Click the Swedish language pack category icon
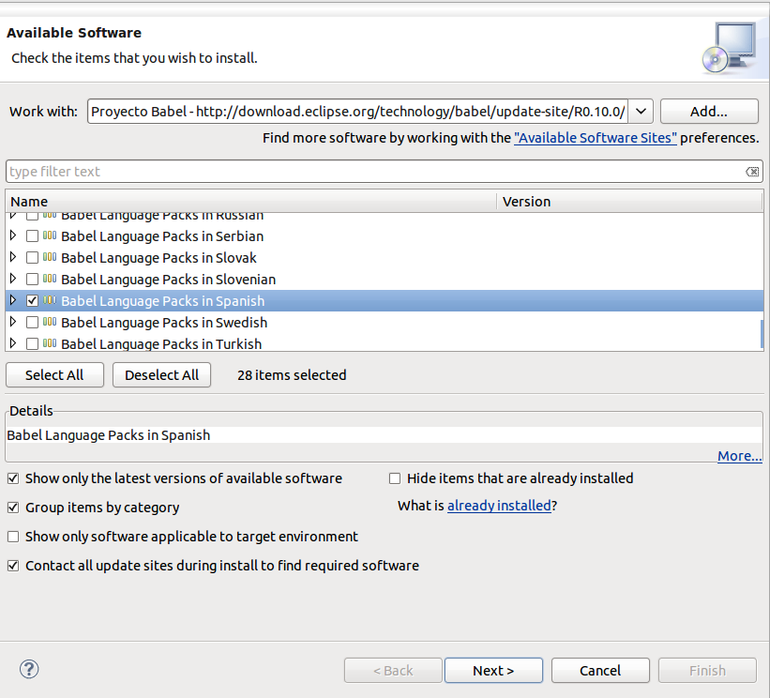The width and height of the screenshot is (770, 698). 50,323
